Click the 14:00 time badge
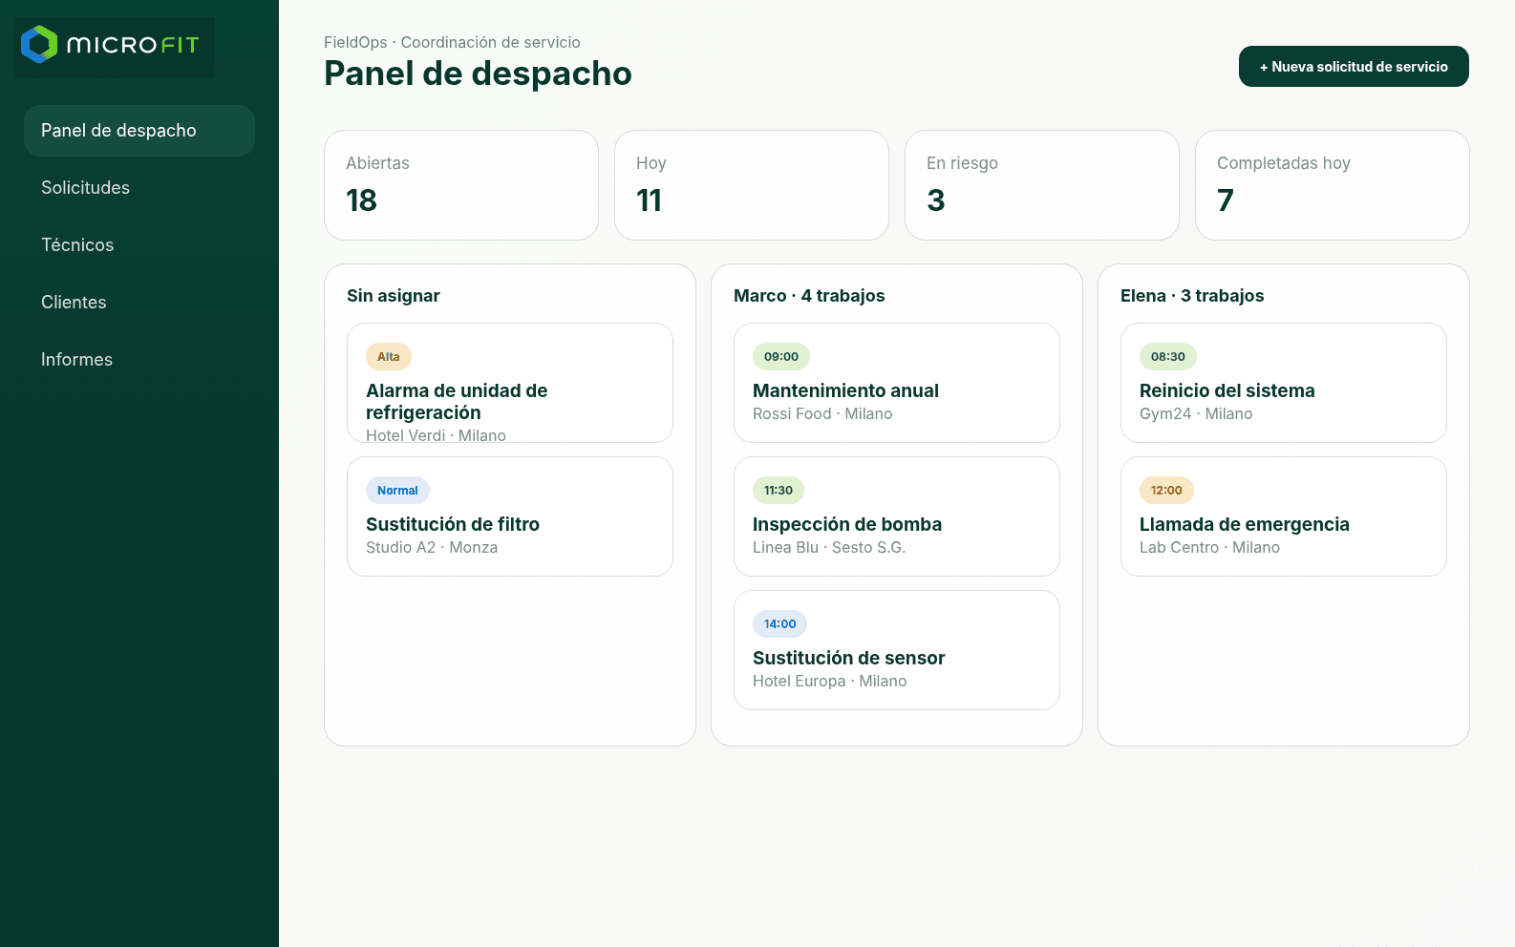The height and width of the screenshot is (947, 1515). [x=779, y=624]
